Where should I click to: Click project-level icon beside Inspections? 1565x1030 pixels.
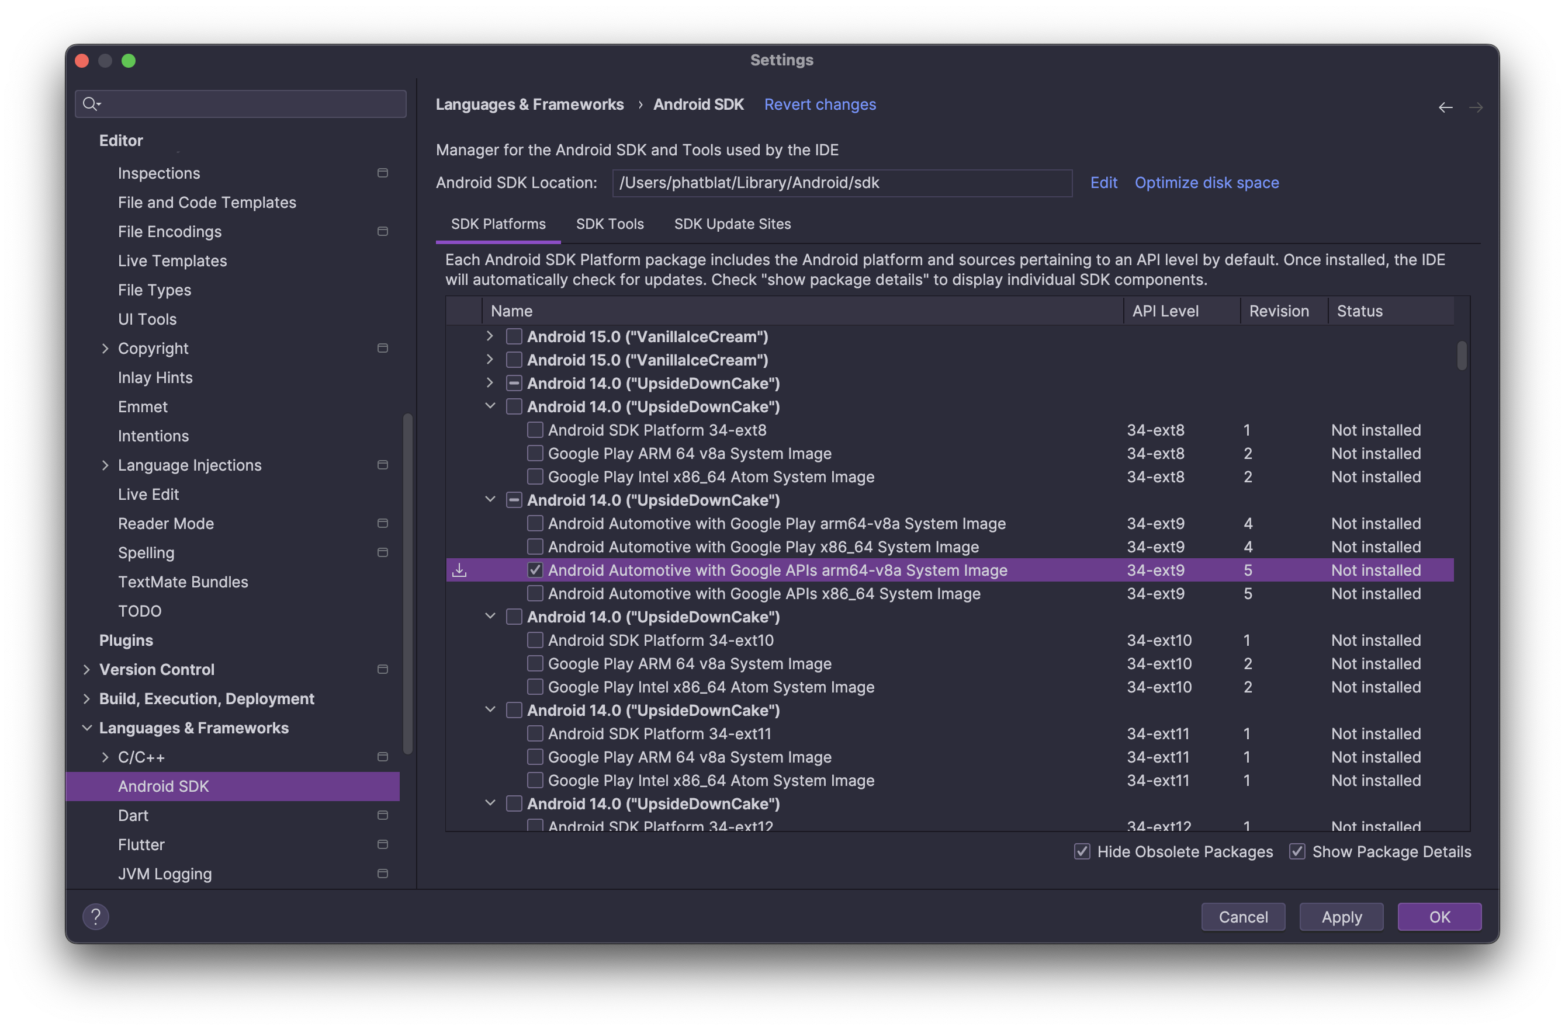coord(382,173)
